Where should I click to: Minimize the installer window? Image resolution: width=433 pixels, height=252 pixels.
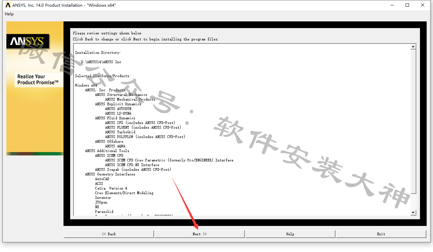coord(392,5)
